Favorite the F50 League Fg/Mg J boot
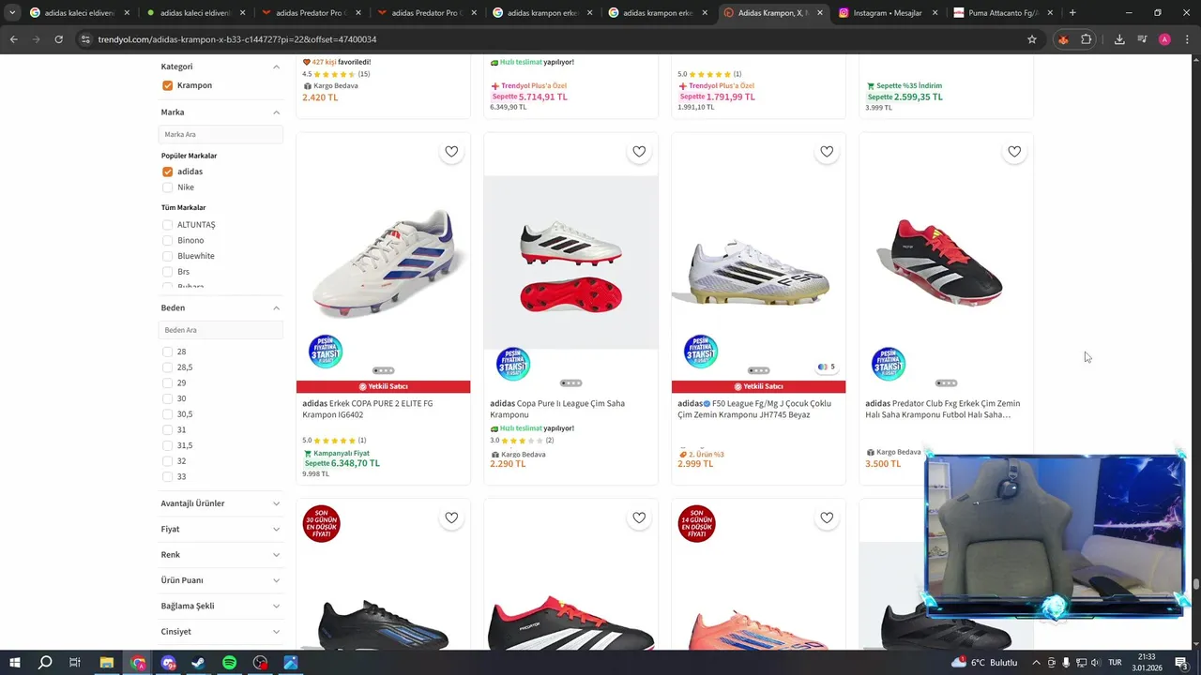 pos(827,152)
